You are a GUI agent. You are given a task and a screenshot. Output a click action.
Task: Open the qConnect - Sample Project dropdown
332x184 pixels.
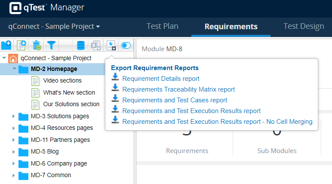pos(54,26)
